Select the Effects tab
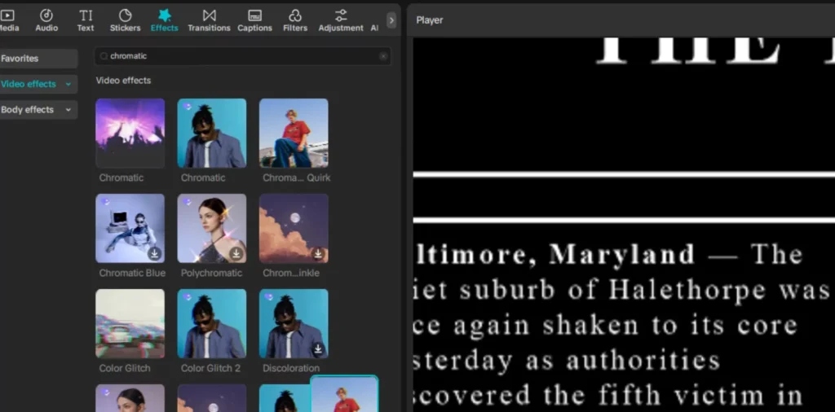The image size is (835, 412). [x=165, y=20]
